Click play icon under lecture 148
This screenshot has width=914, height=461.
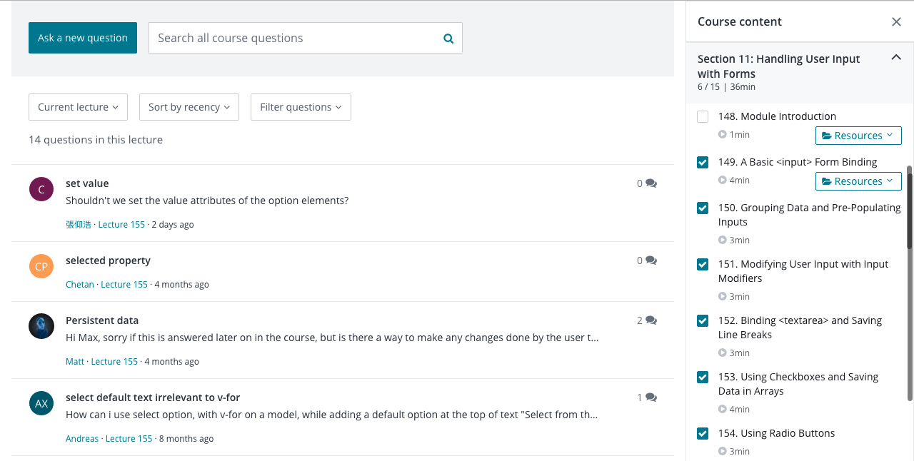(723, 134)
